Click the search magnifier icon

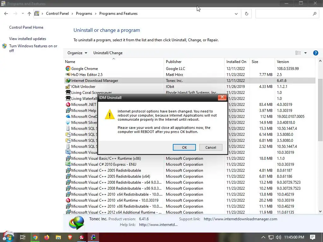tap(314, 14)
